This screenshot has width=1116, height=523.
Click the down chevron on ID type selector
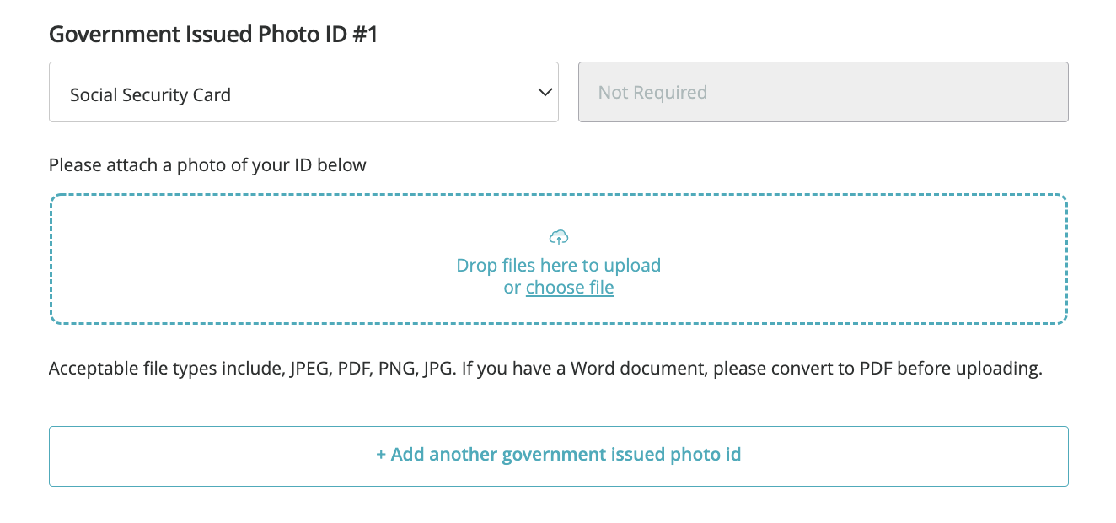545,93
